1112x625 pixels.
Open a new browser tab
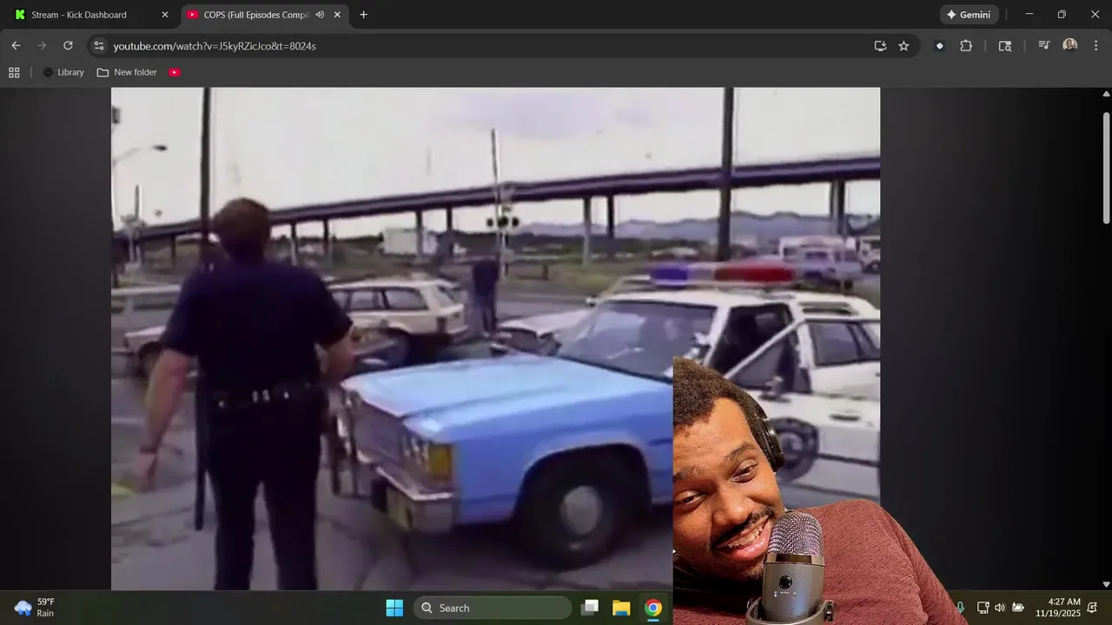[363, 15]
